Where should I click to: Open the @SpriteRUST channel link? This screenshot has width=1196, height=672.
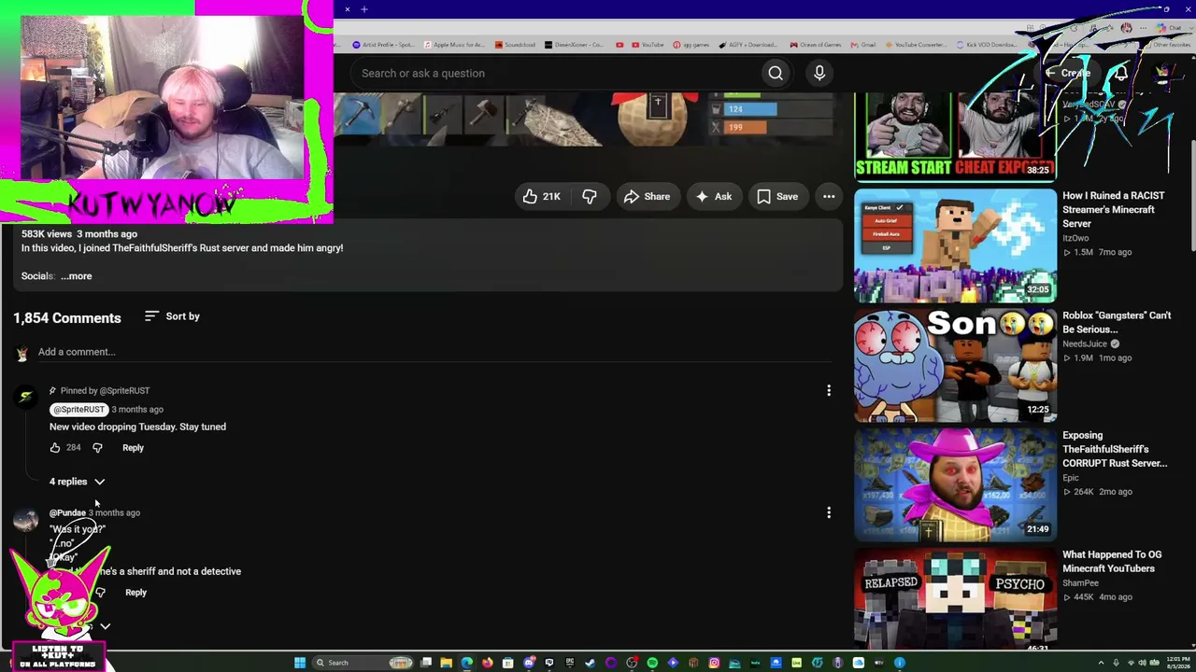[x=78, y=410]
